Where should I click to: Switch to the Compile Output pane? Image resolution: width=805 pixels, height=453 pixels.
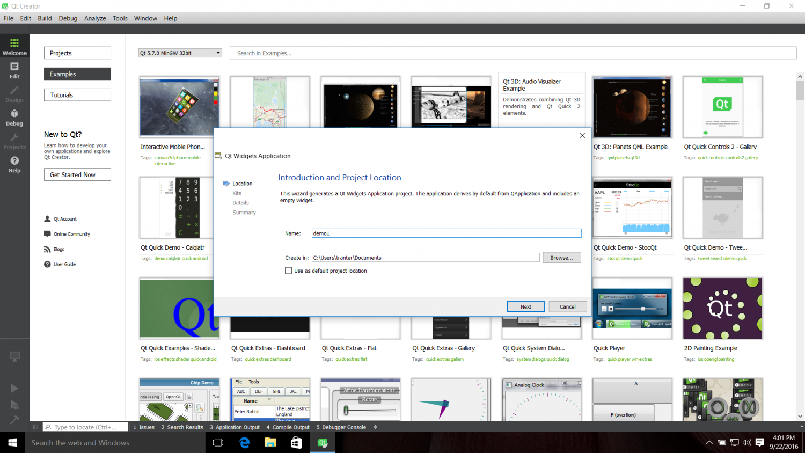tap(288, 427)
